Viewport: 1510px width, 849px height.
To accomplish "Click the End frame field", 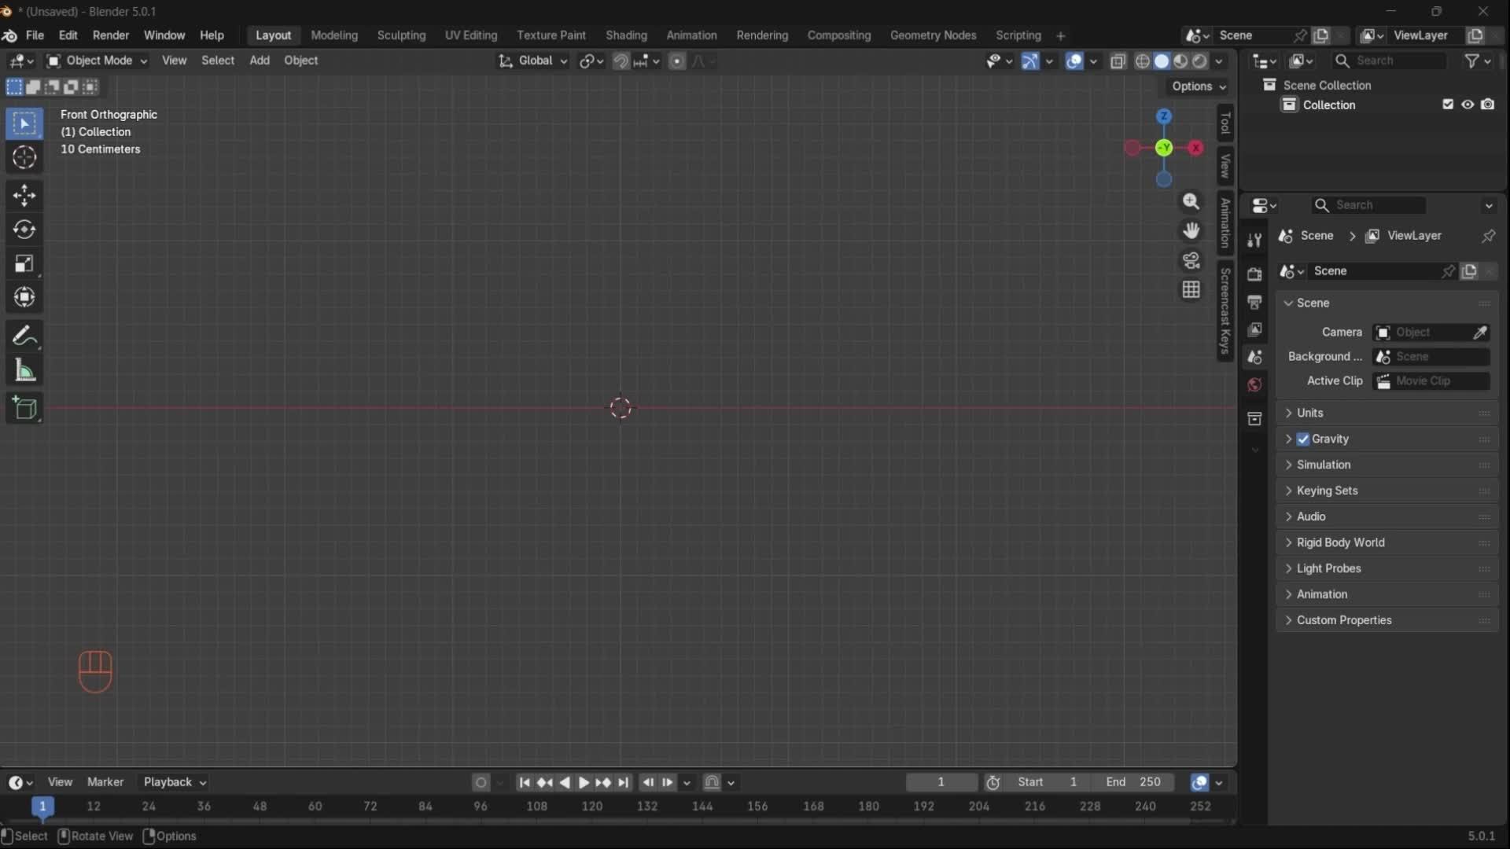I will tap(1133, 782).
